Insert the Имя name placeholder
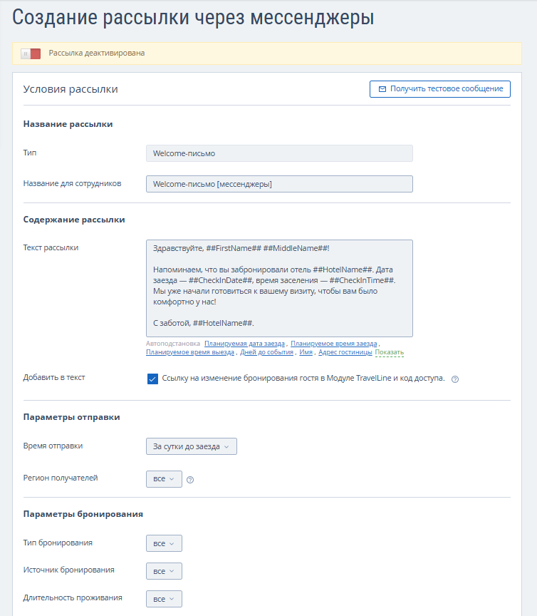Screen dimensions: 537x616 coord(306,352)
